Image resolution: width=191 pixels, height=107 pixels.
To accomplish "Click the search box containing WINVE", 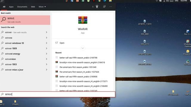I will (x=58, y=94).
